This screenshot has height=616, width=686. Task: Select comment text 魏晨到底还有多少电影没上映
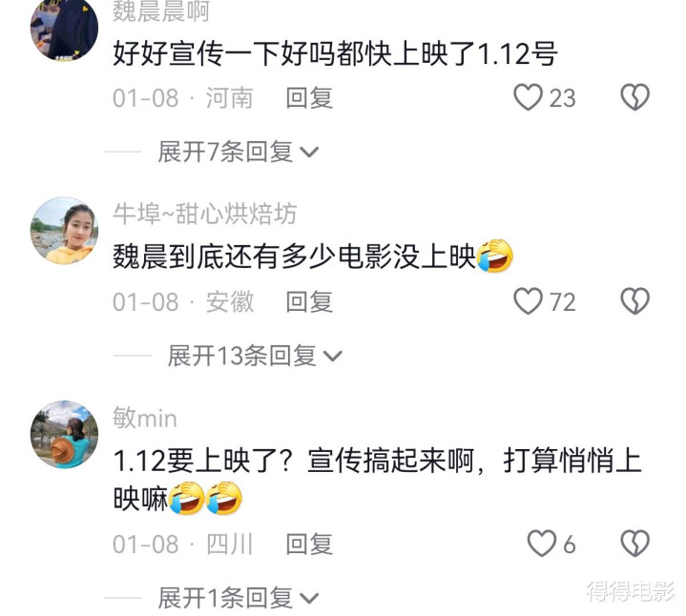point(294,257)
